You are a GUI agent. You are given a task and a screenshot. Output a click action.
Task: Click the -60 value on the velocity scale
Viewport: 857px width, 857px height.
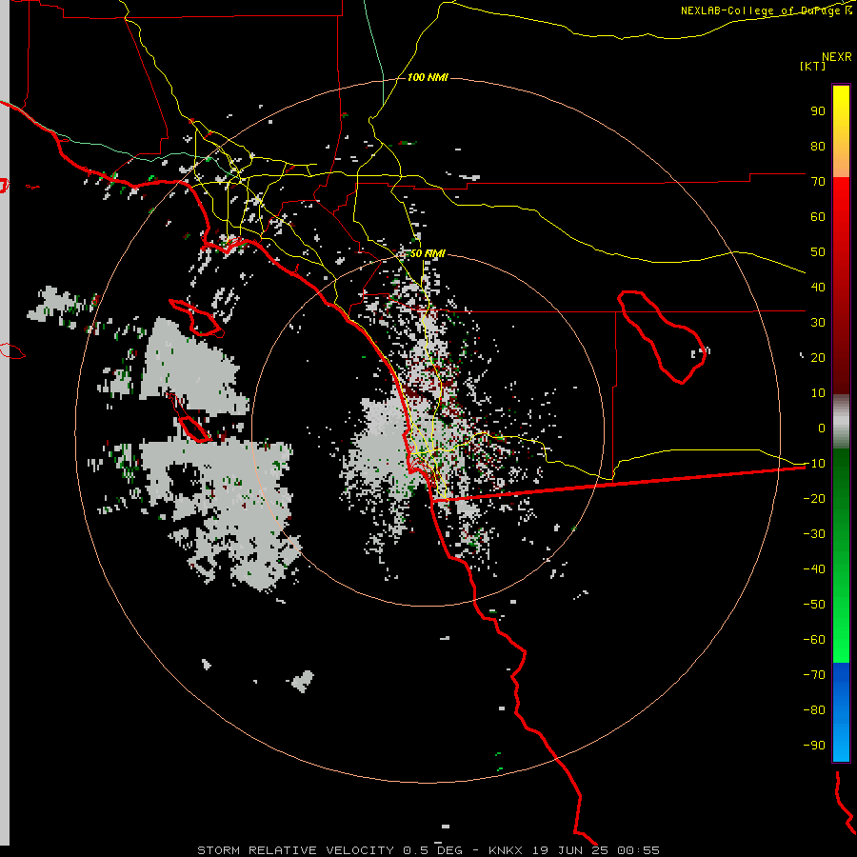tap(814, 640)
